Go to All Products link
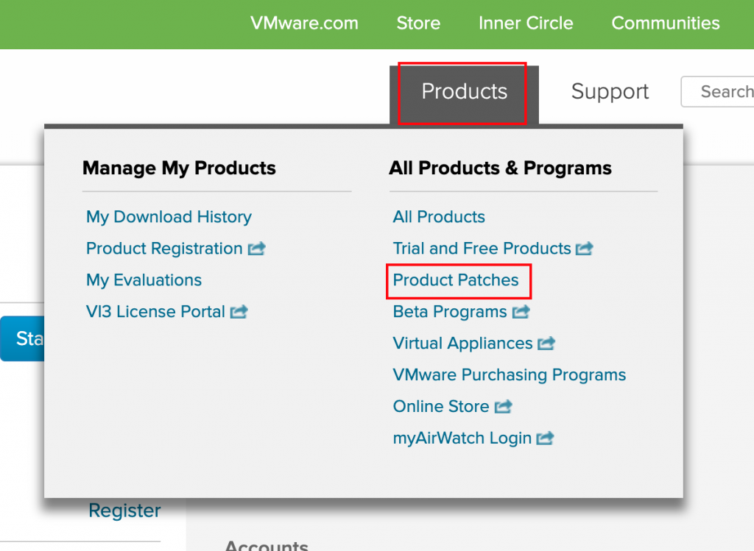The width and height of the screenshot is (754, 551). (439, 217)
